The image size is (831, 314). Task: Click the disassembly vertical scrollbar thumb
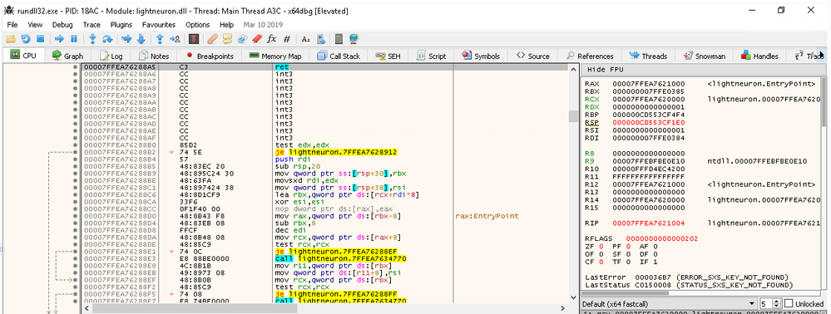(x=573, y=116)
